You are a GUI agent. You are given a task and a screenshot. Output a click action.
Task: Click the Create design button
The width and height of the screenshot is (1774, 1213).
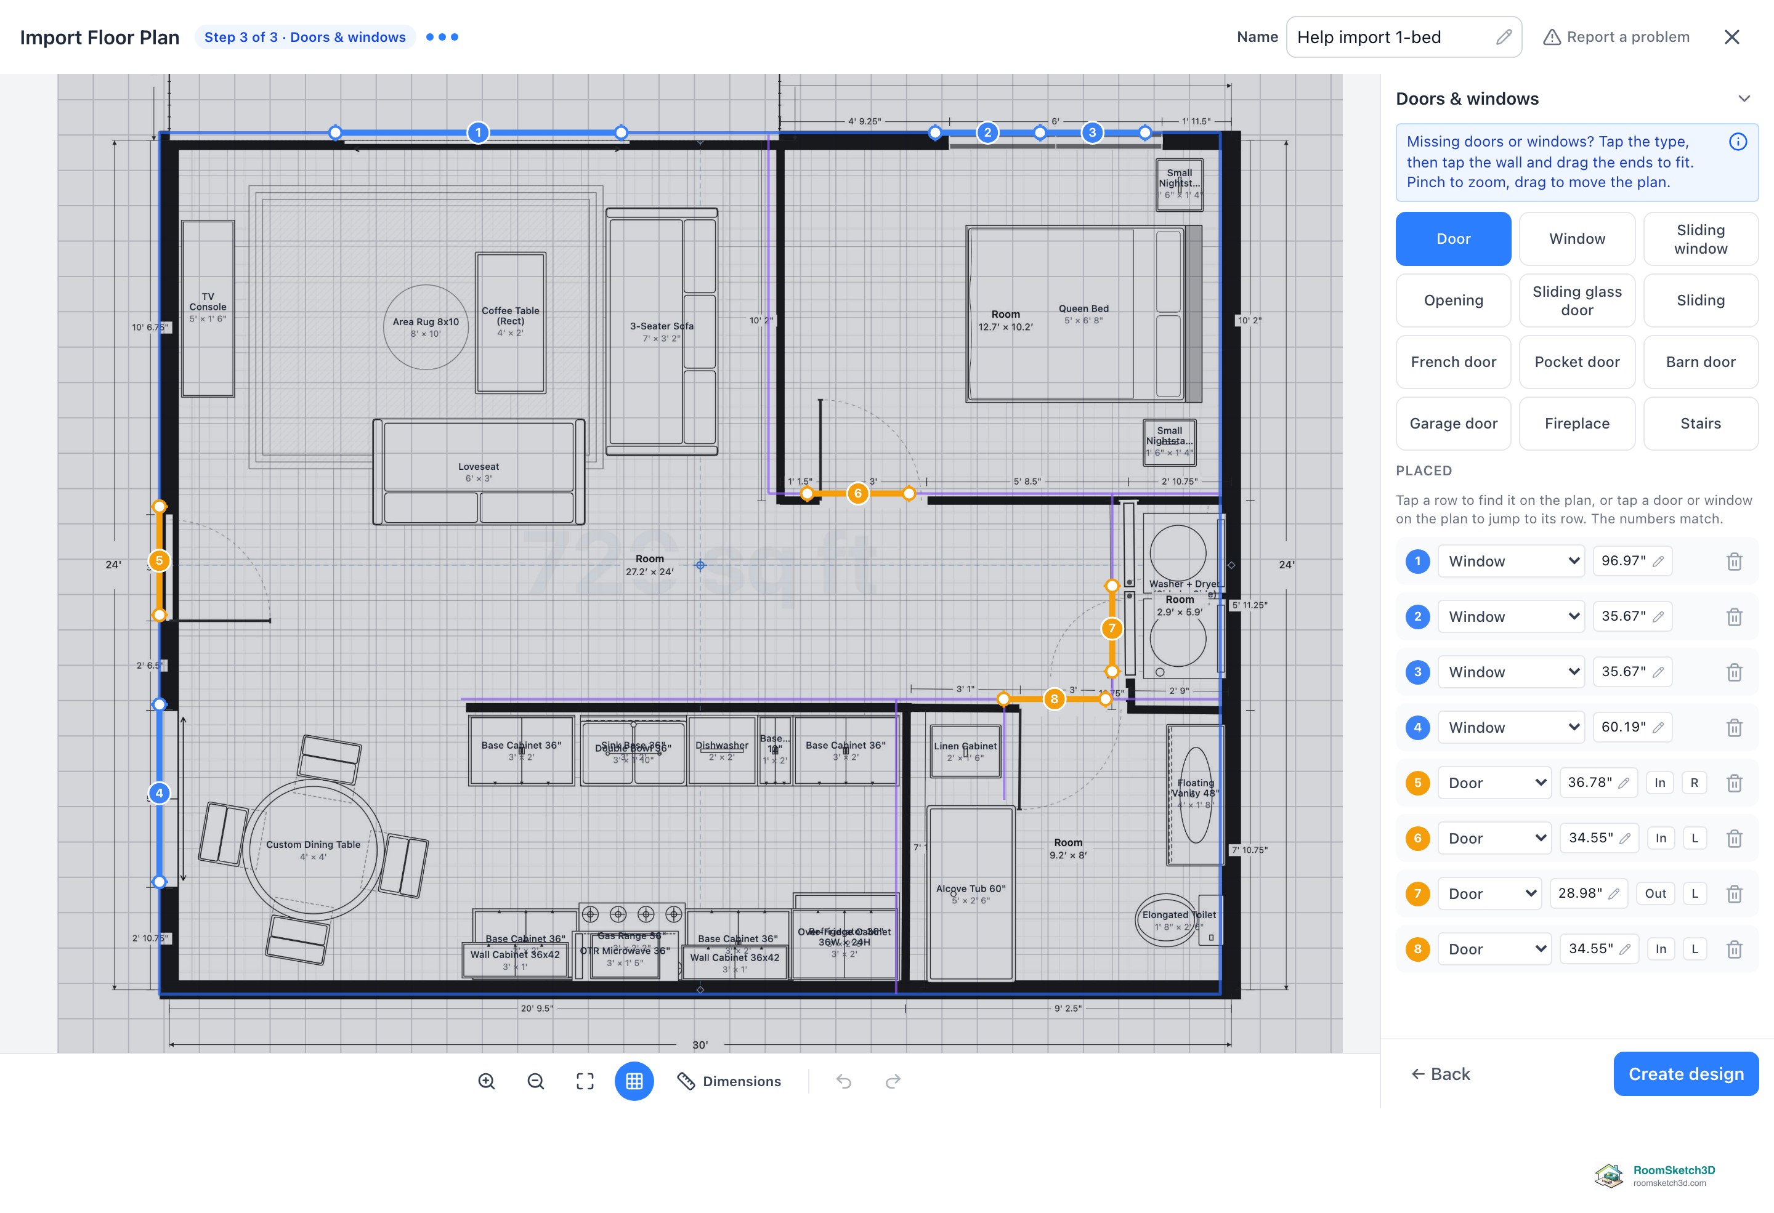[x=1685, y=1073]
